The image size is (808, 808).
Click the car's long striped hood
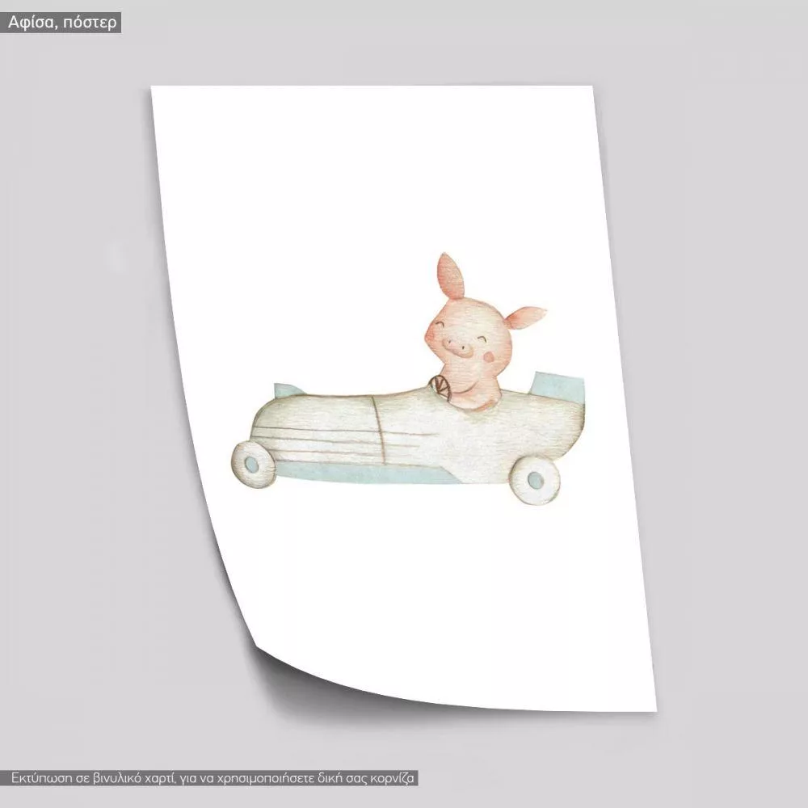[339, 428]
